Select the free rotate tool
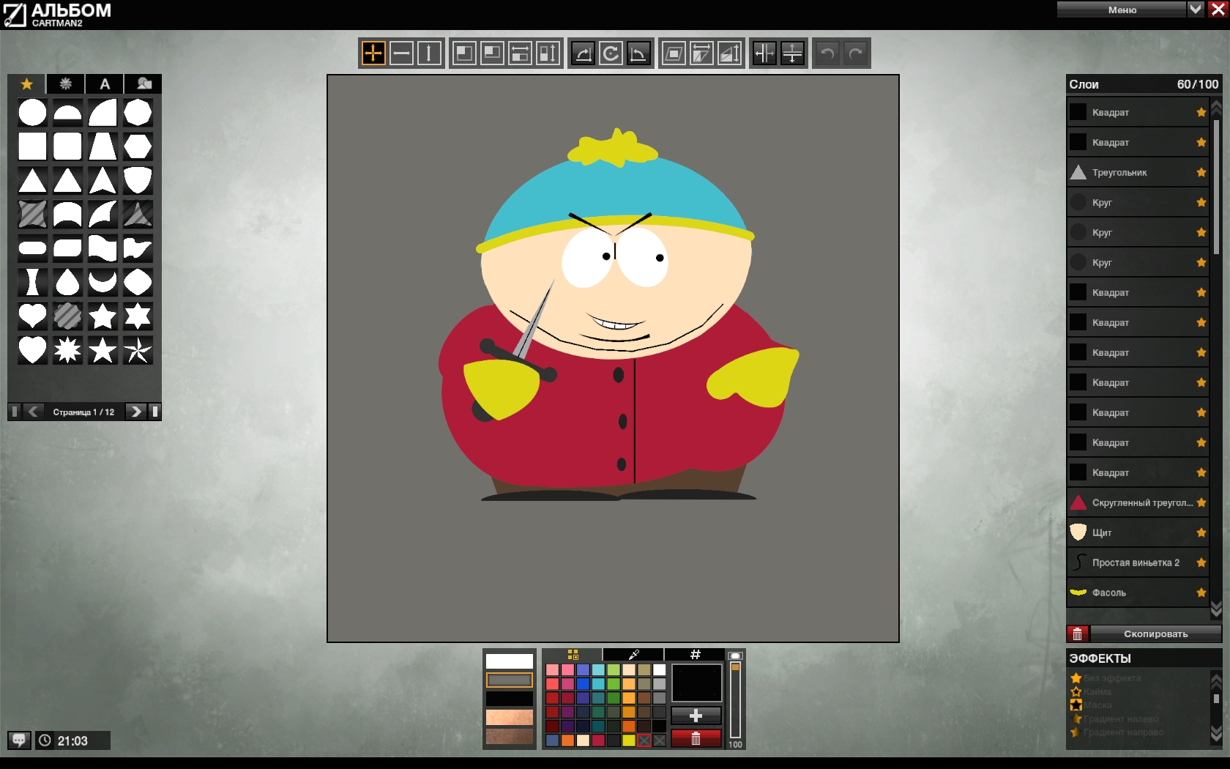The width and height of the screenshot is (1230, 769). pos(611,53)
